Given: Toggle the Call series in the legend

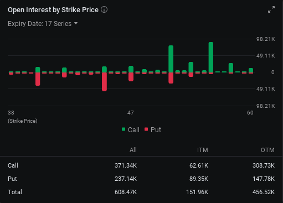Looking at the screenshot, I should tap(131, 130).
